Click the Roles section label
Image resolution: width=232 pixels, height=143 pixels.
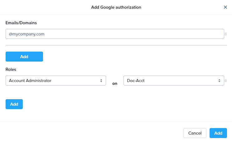(x=11, y=70)
